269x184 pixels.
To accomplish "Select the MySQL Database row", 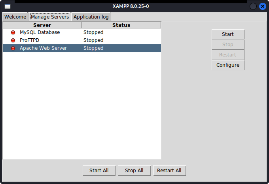I will coord(82,32).
